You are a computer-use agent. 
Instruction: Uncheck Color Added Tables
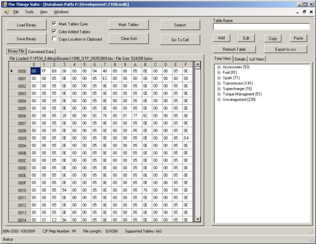tap(54, 31)
